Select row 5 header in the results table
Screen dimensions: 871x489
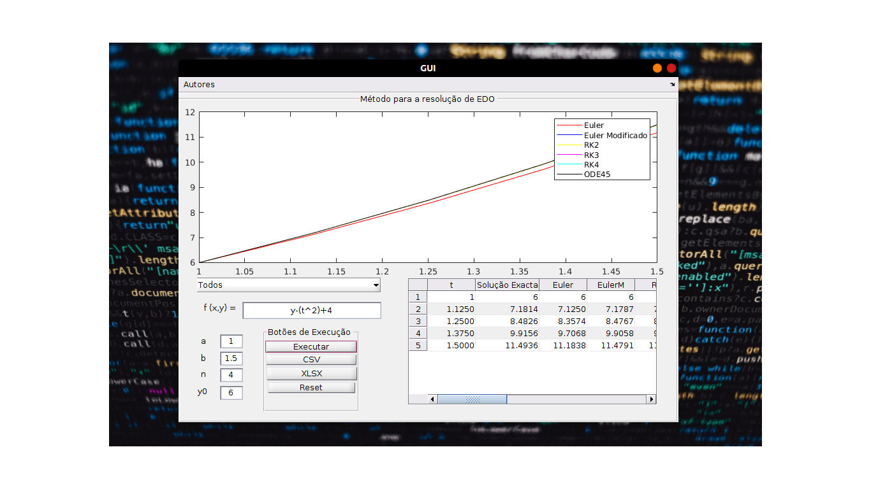point(418,345)
